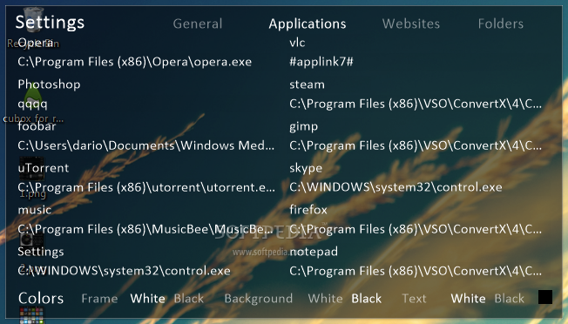The width and height of the screenshot is (568, 324).
Task: Select the gimp application name
Action: (303, 126)
